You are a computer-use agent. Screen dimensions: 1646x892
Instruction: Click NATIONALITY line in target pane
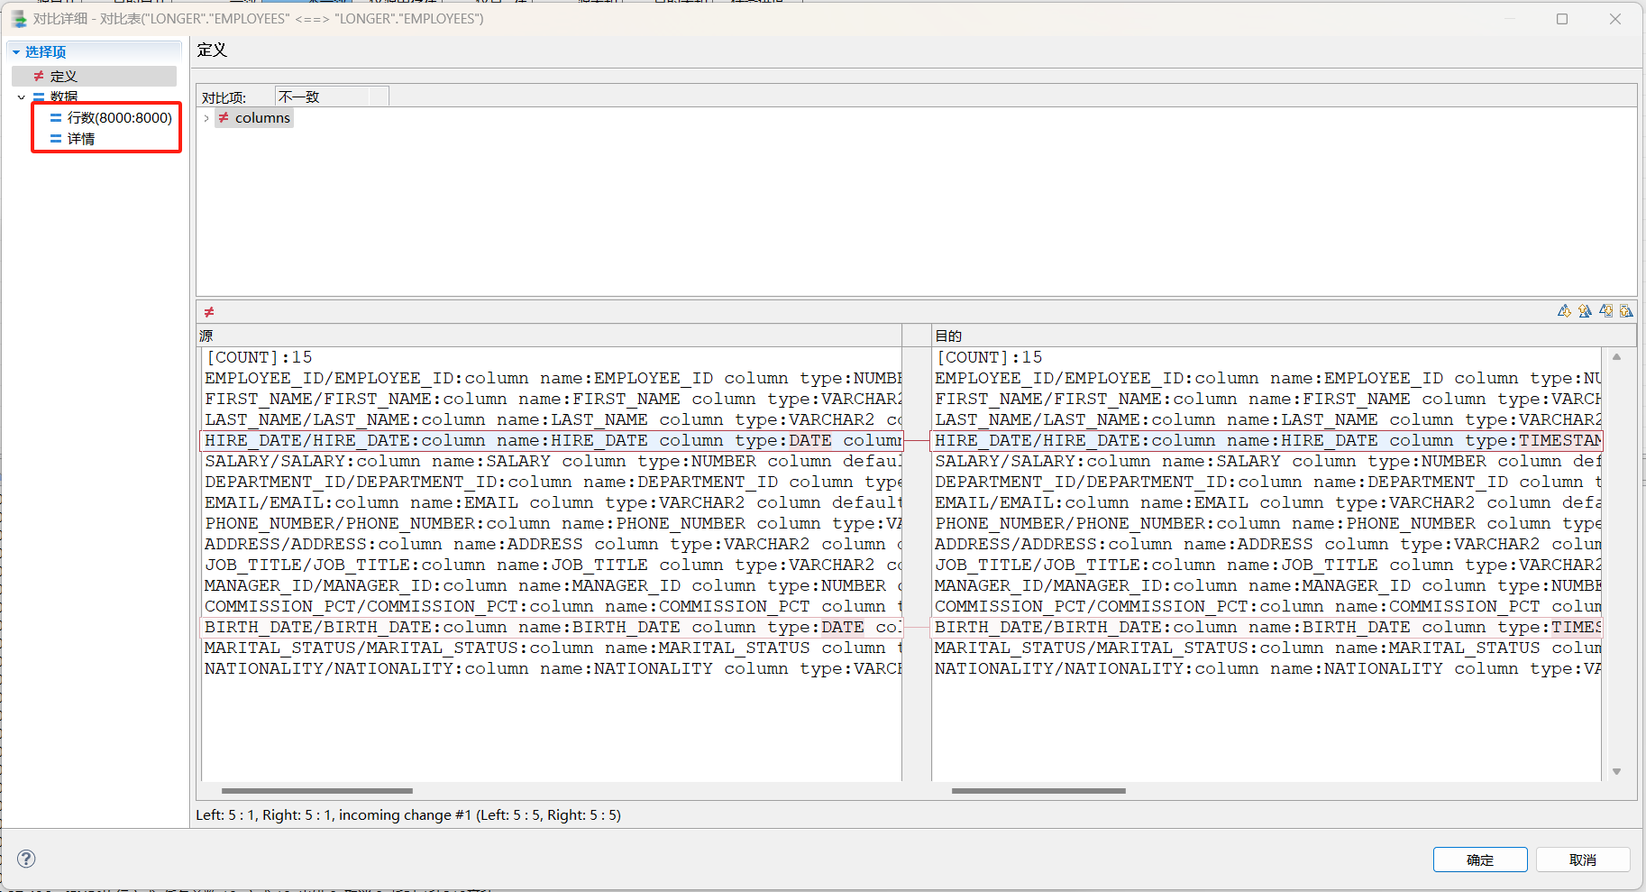point(1267,669)
